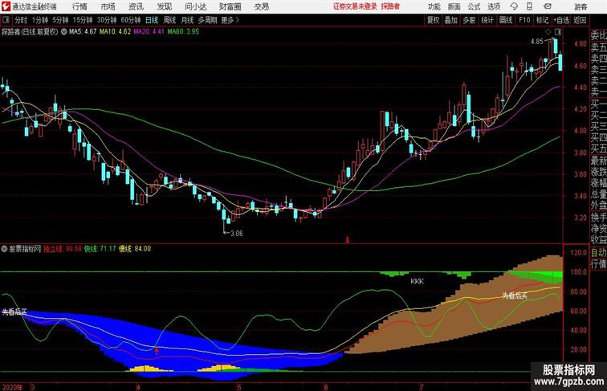
Task: Click the 快线: 71.17 value
Action: click(100, 249)
